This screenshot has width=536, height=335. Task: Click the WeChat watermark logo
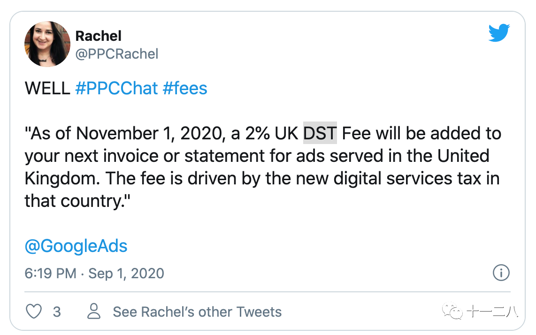[x=455, y=311]
